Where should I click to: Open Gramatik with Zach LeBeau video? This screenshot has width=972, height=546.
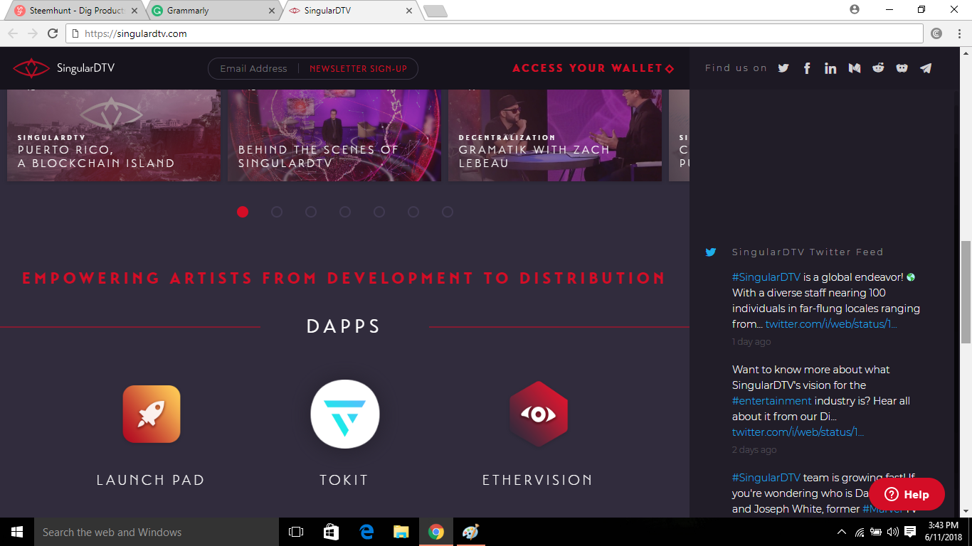point(555,135)
